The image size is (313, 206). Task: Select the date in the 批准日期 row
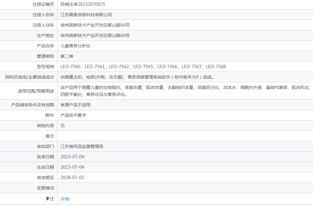[x=72, y=157]
